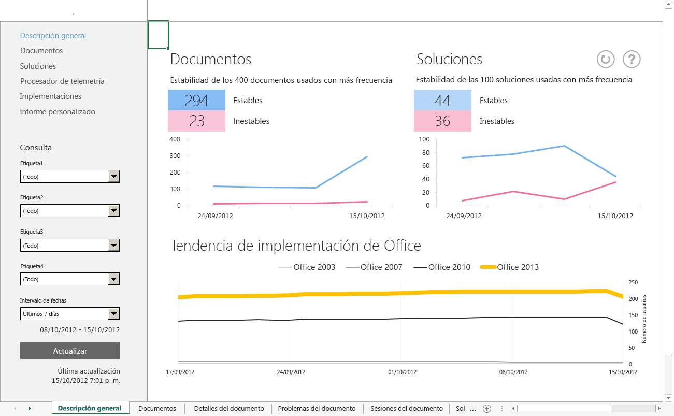Click the previous sheet navigation arrow
Image resolution: width=674 pixels, height=416 pixels.
pos(15,409)
